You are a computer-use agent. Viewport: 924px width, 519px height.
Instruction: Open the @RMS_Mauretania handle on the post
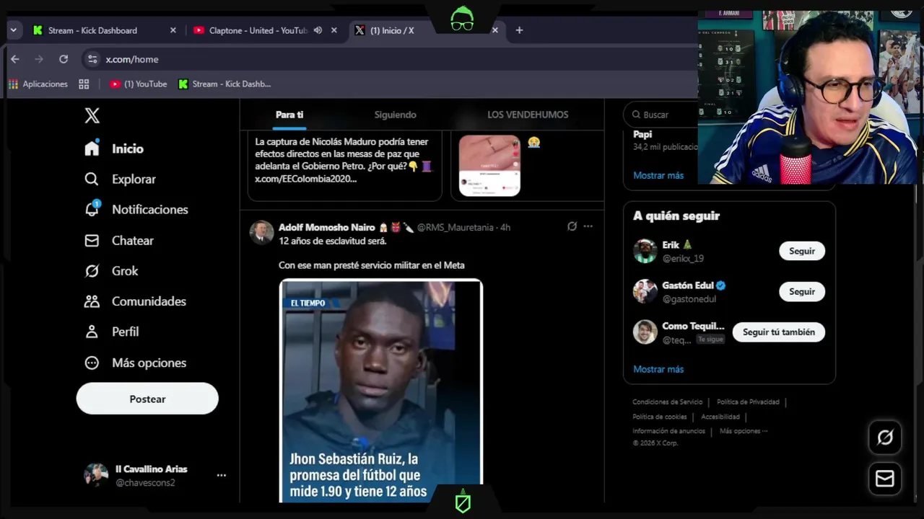point(455,227)
